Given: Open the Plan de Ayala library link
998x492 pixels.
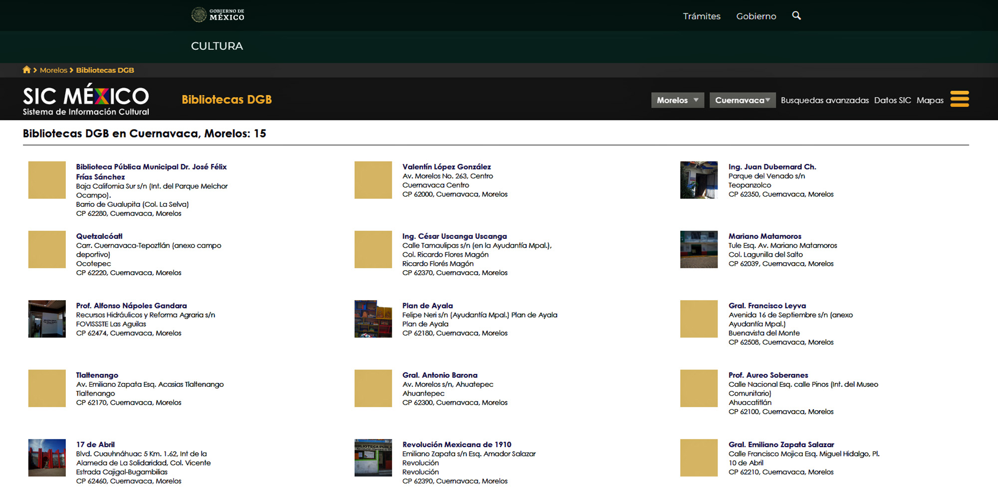Looking at the screenshot, I should pyautogui.click(x=428, y=306).
